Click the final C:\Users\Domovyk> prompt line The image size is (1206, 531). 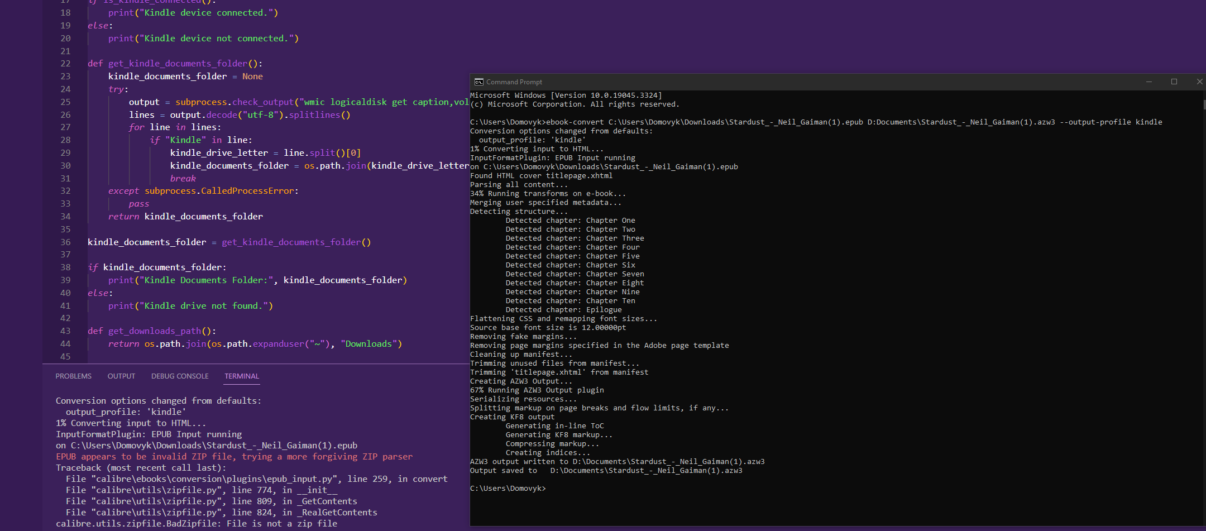tap(508, 489)
